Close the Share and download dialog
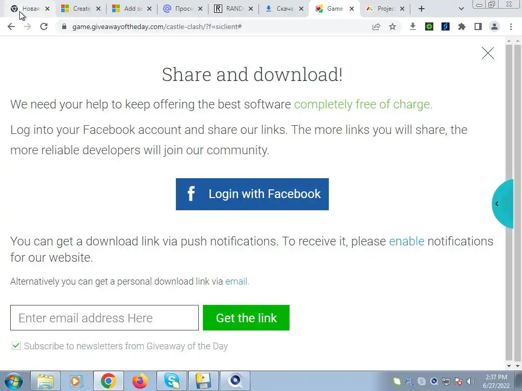This screenshot has width=522, height=391. click(x=488, y=53)
